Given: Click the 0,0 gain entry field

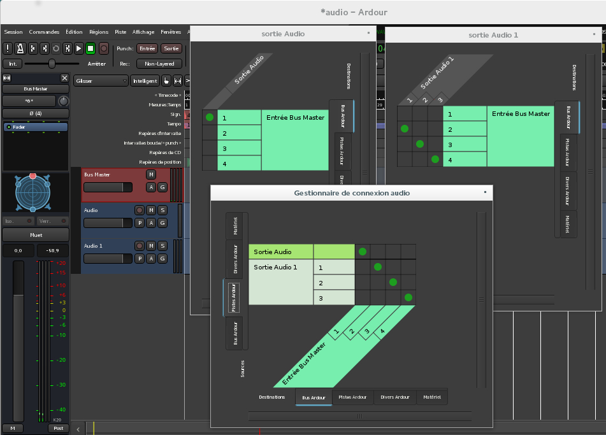Looking at the screenshot, I should [x=18, y=250].
